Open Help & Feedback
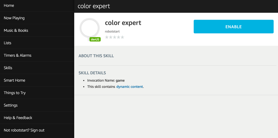This screenshot has height=138, width=278. point(18,118)
